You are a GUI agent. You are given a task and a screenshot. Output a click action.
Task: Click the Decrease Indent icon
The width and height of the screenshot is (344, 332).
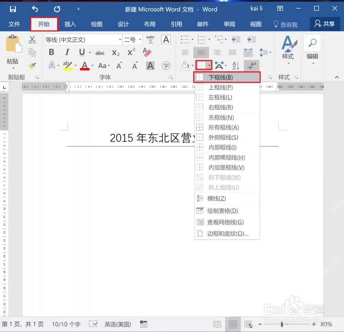tap(236, 40)
